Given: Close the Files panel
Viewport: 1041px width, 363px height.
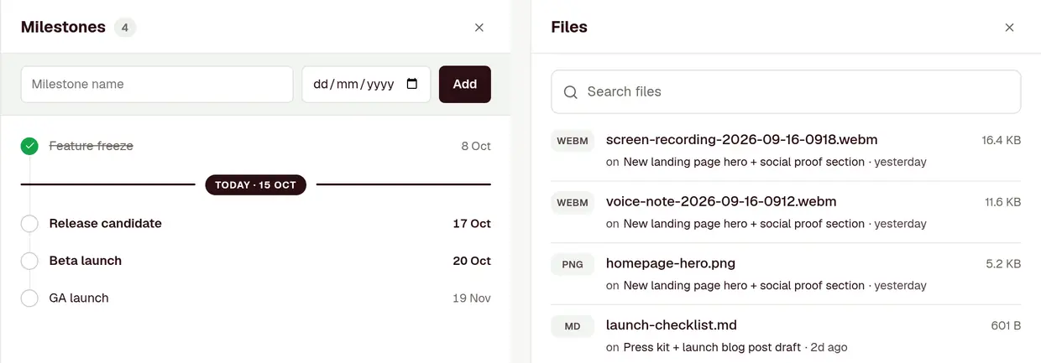Looking at the screenshot, I should pos(1010,28).
